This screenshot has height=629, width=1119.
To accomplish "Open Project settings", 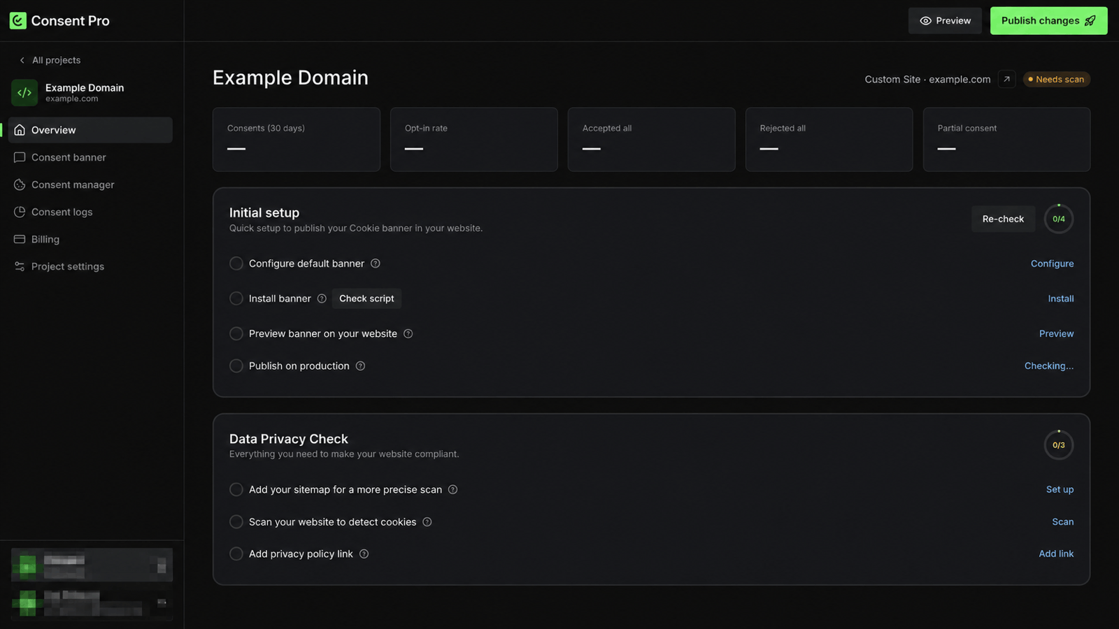I will tap(90, 266).
